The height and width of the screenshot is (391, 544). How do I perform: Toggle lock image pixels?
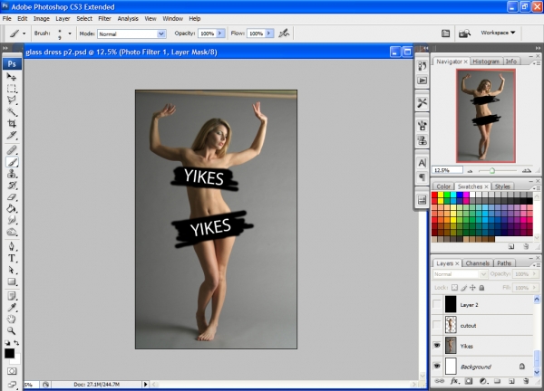[464, 288]
